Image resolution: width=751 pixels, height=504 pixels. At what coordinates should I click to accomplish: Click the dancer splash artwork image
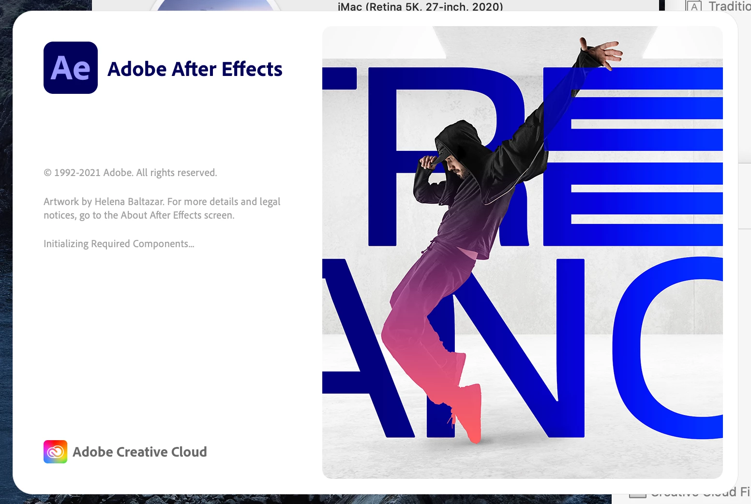pyautogui.click(x=523, y=252)
